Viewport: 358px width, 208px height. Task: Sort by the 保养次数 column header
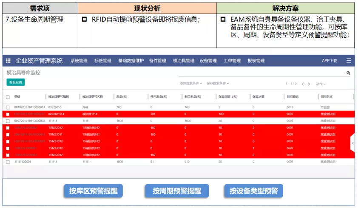click(x=259, y=97)
